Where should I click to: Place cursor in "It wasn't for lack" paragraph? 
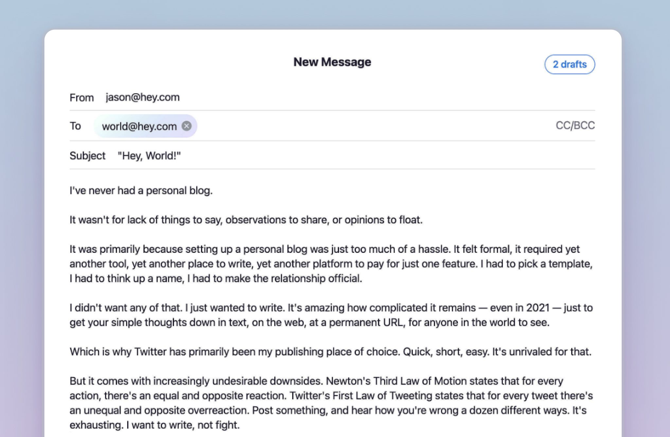point(246,220)
